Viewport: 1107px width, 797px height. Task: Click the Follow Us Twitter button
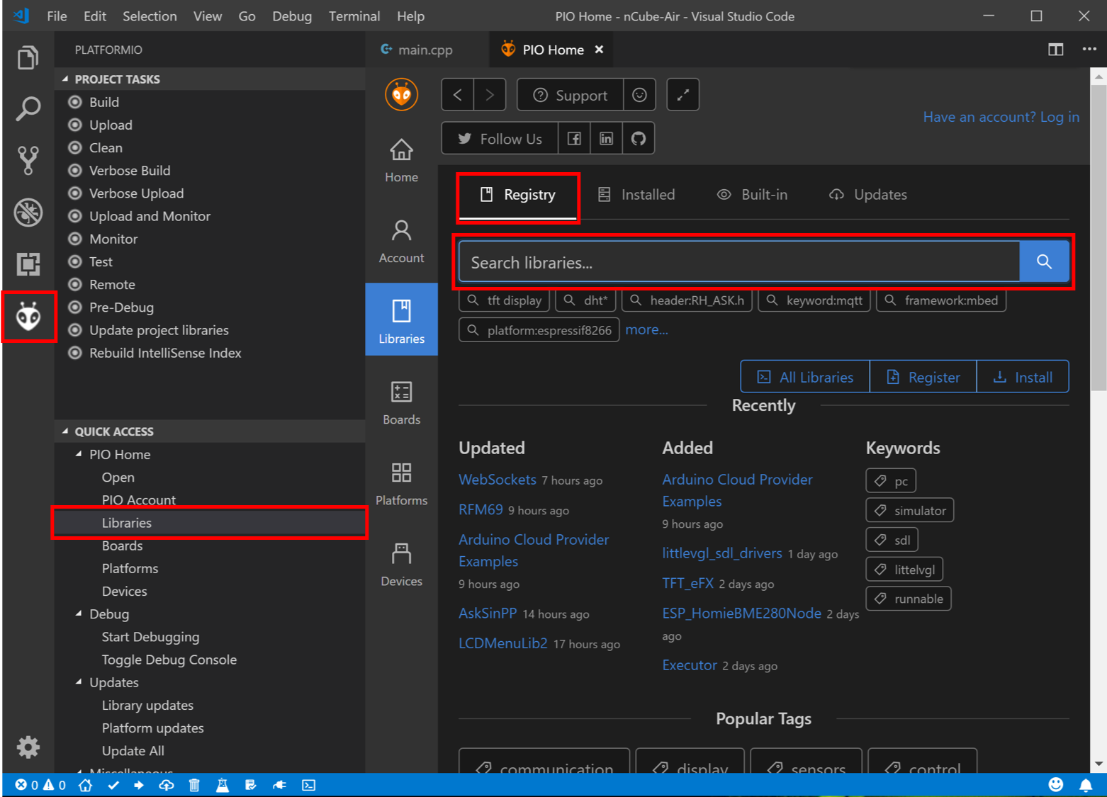point(500,139)
